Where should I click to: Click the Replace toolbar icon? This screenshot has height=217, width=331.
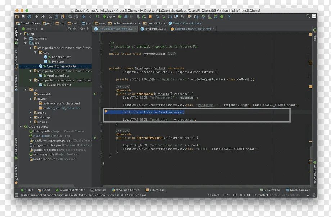coord(76,17)
